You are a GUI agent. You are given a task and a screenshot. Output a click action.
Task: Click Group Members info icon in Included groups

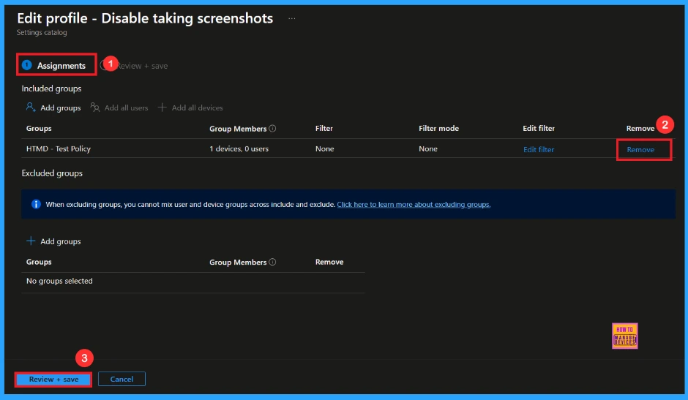(272, 128)
